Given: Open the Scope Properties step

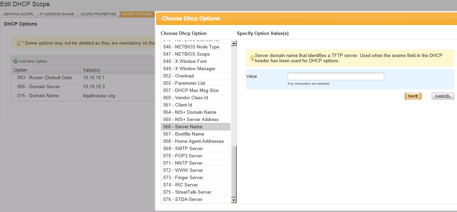Looking at the screenshot, I should (x=98, y=14).
